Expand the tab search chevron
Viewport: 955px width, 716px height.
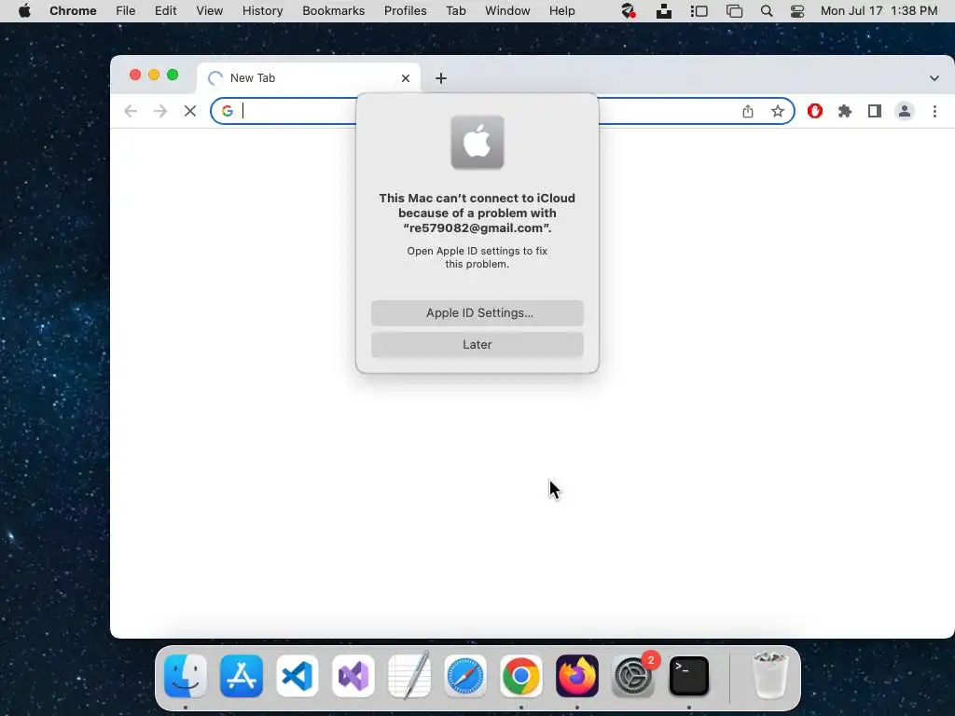[x=934, y=78]
